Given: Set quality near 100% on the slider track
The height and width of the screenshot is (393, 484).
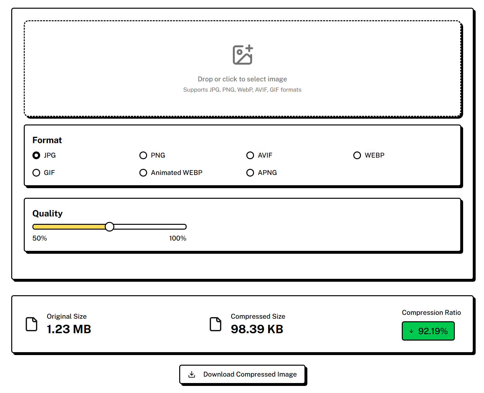Looking at the screenshot, I should (x=184, y=227).
